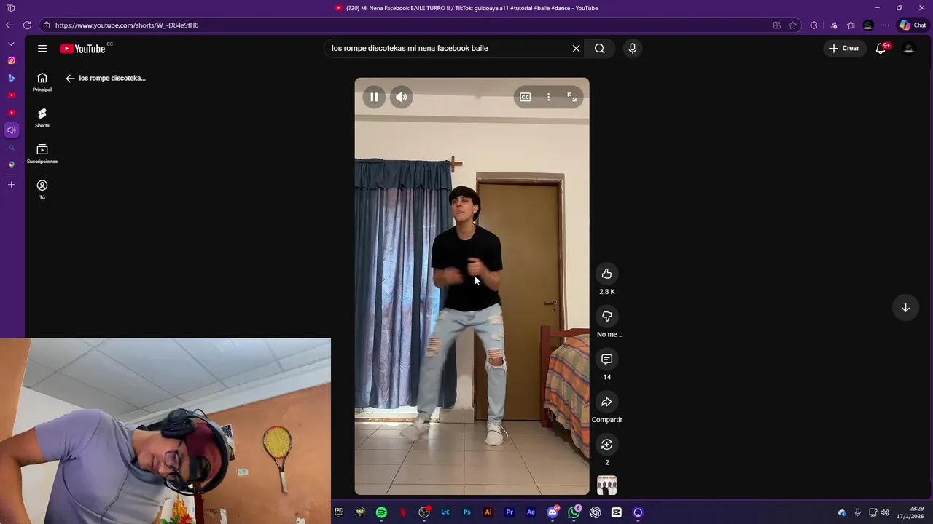The width and height of the screenshot is (933, 524).
Task: Start voice search with microphone
Action: pos(632,49)
